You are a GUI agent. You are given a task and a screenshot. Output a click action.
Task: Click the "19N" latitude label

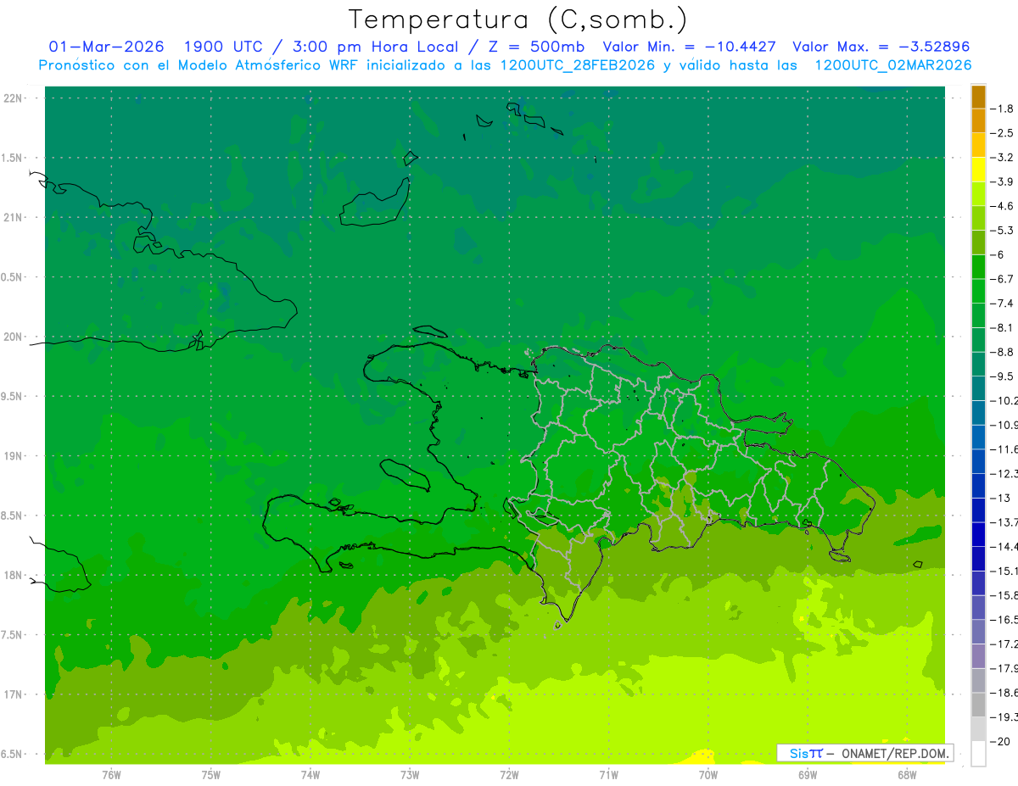(14, 456)
